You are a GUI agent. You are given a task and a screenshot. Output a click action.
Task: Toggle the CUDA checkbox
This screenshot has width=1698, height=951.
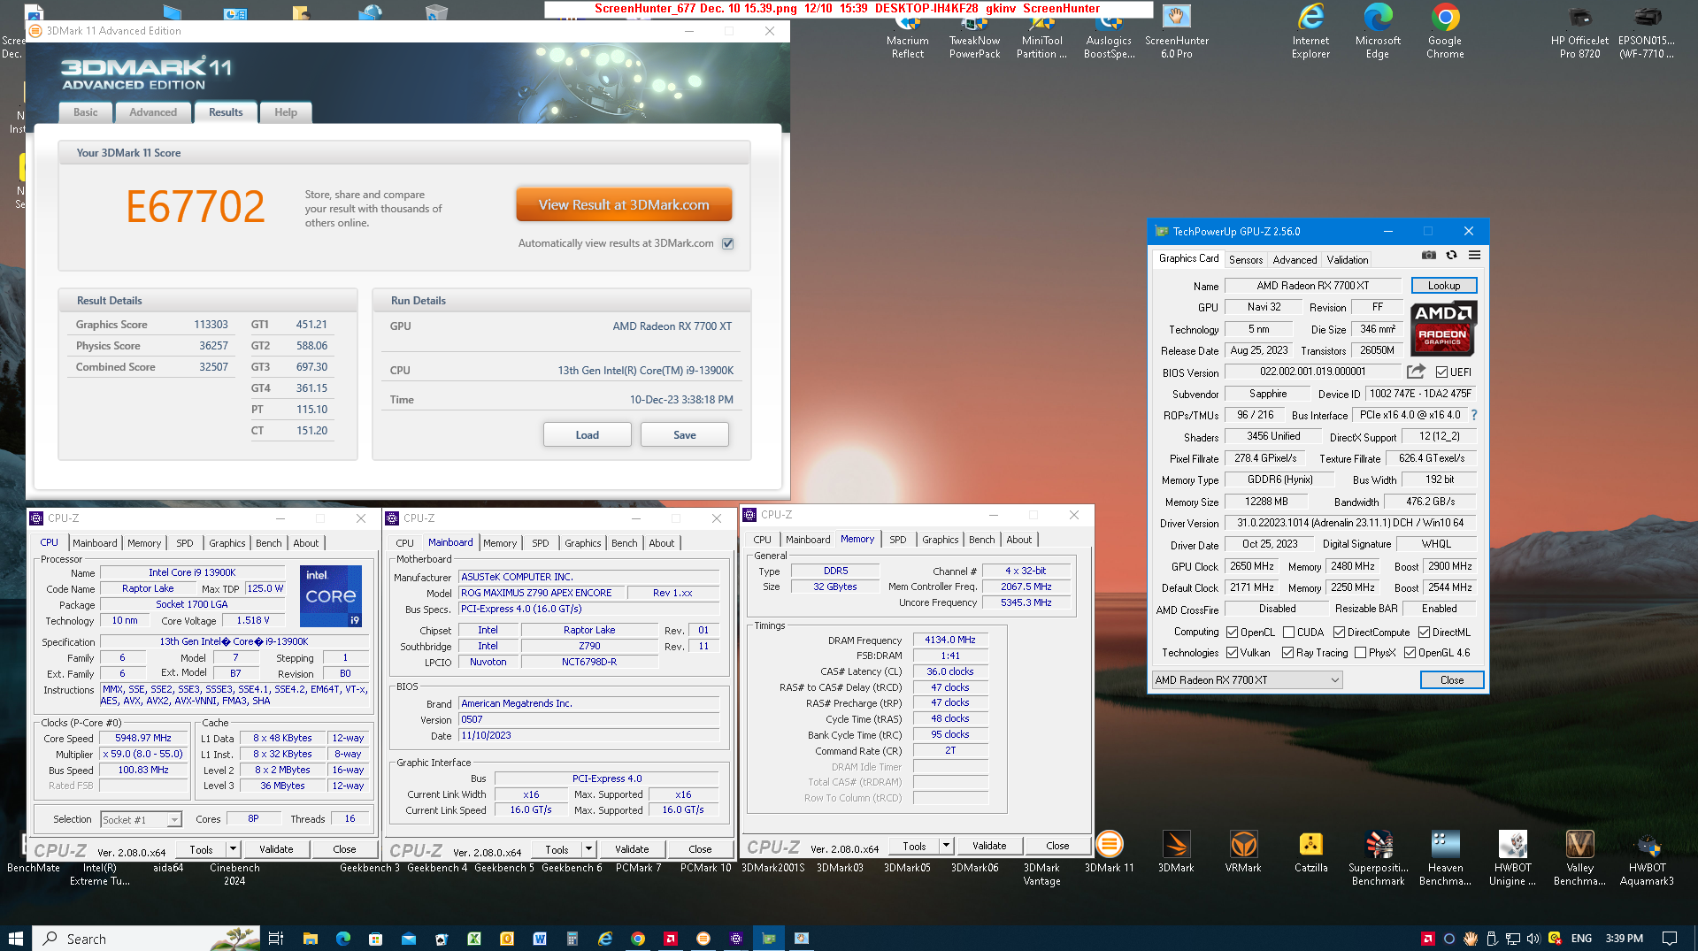pos(1288,633)
